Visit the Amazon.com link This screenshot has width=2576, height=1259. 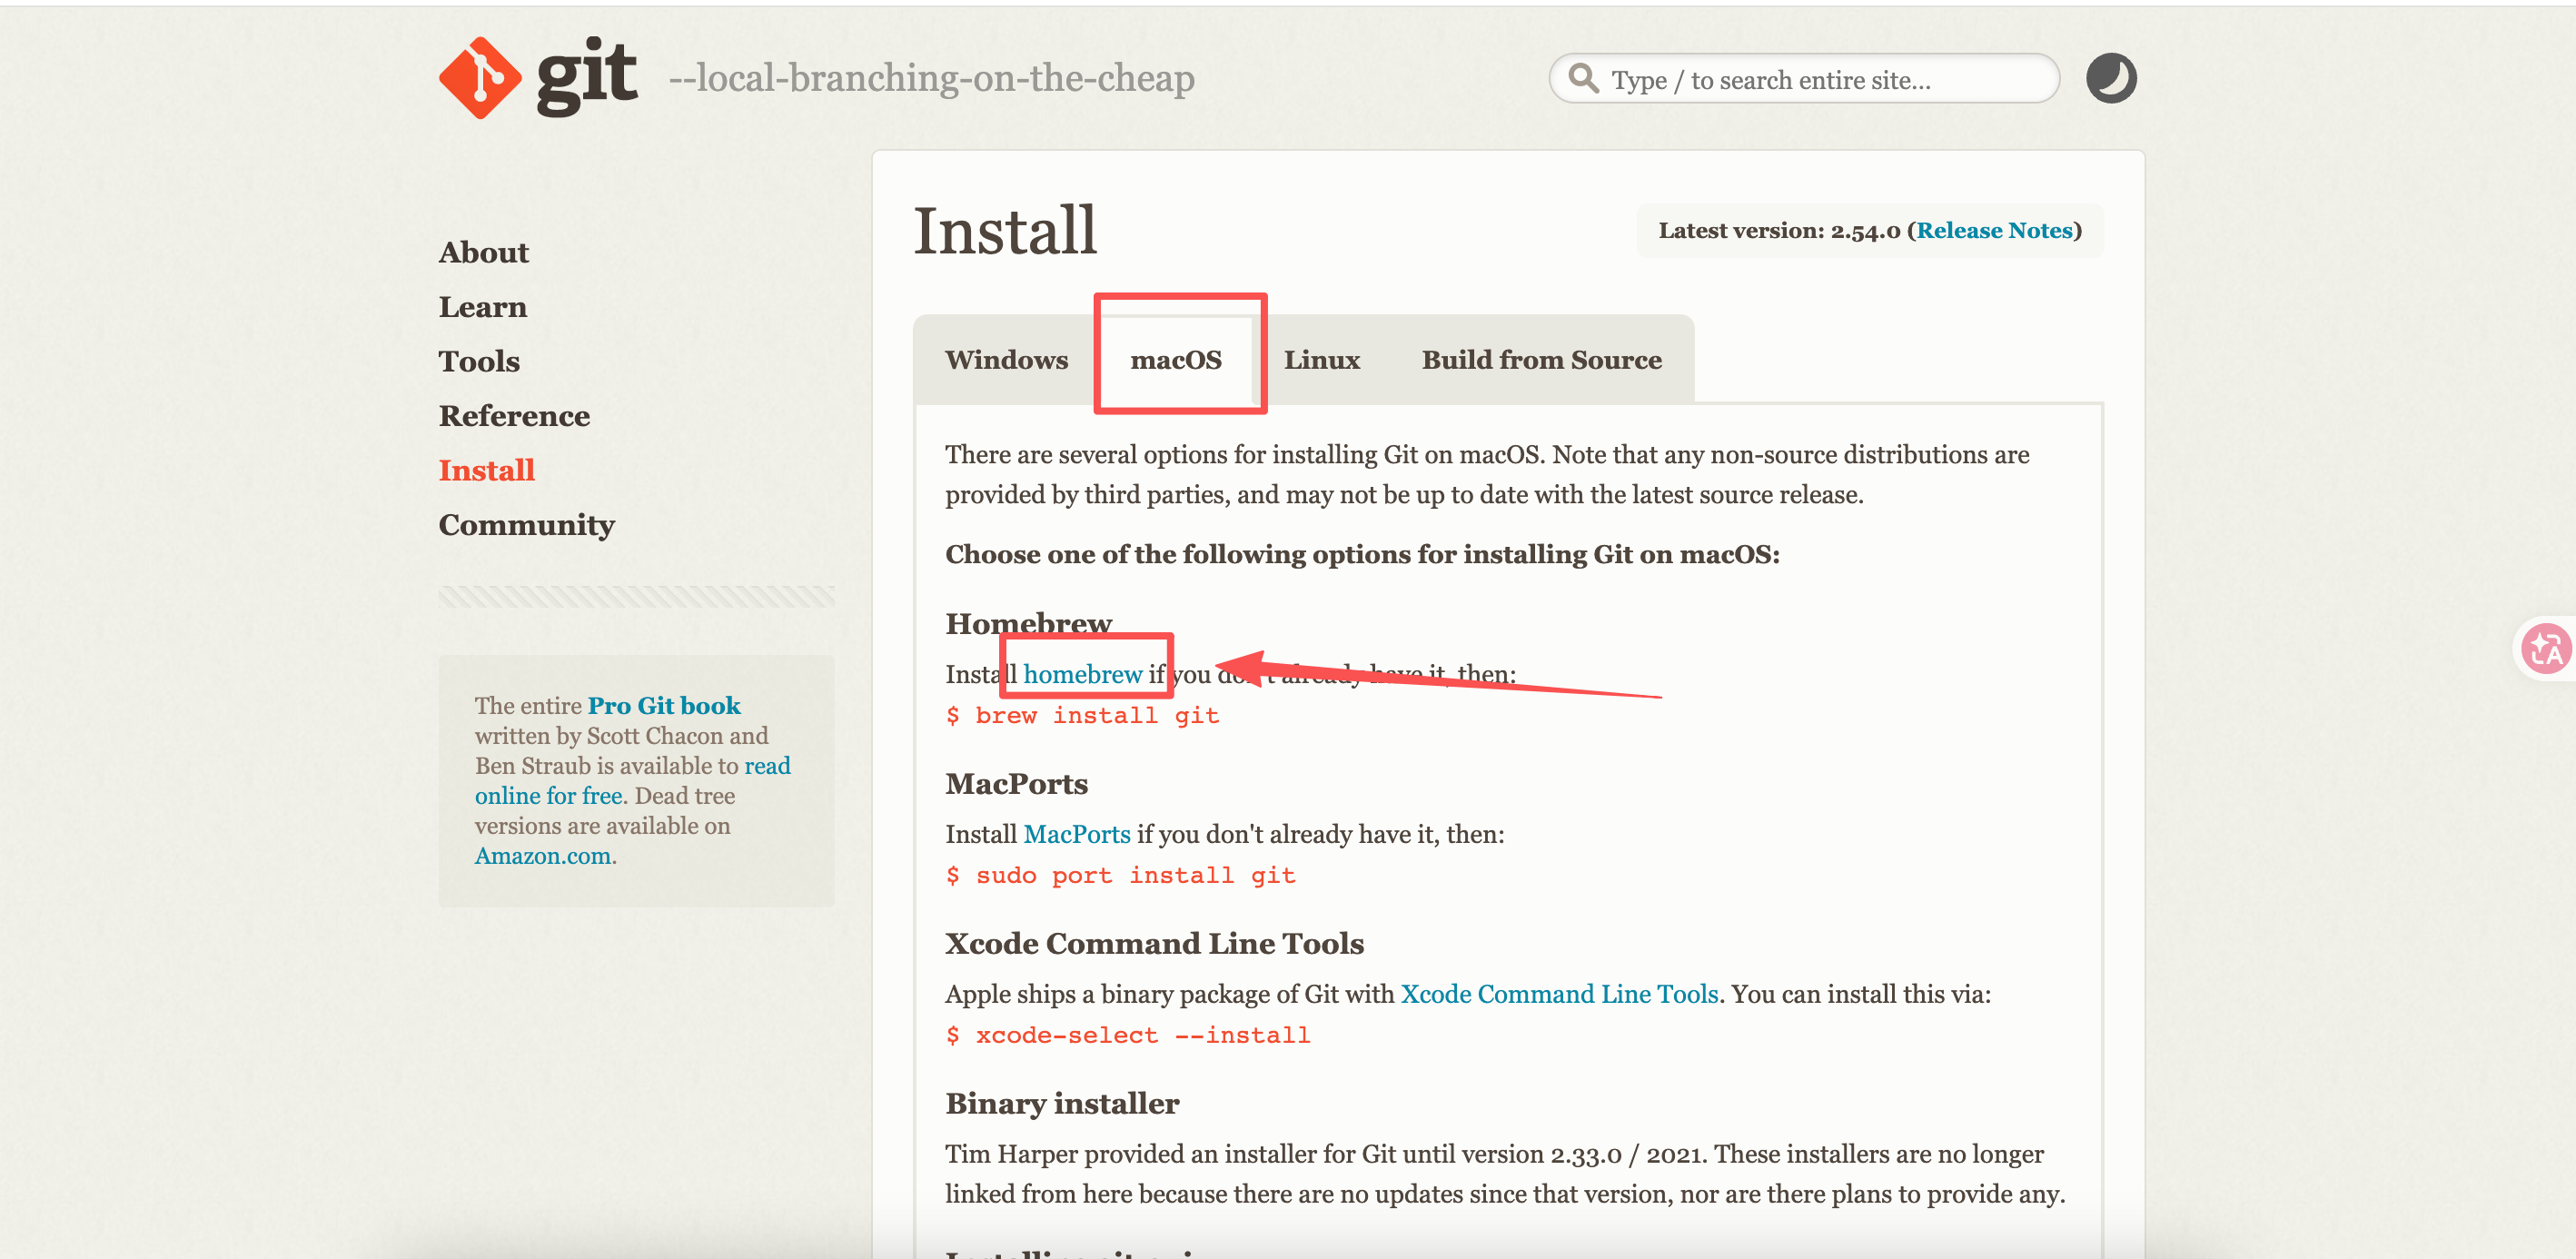click(x=542, y=856)
